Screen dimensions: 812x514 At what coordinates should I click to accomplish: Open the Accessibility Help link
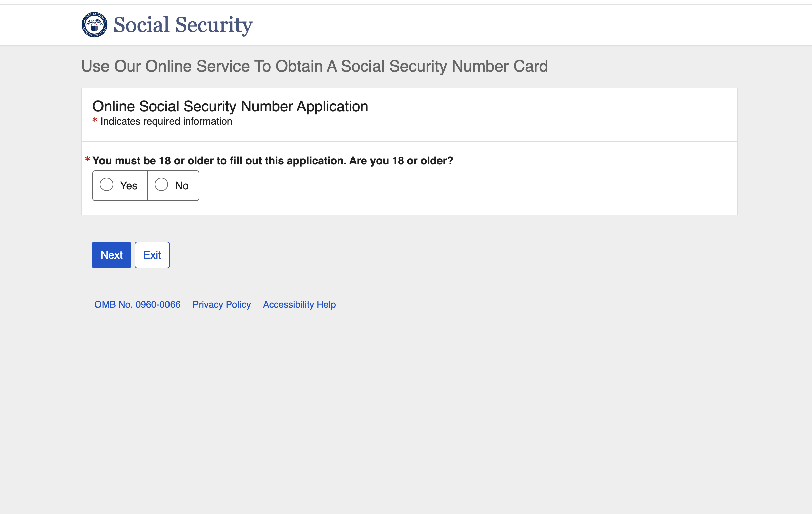(299, 304)
